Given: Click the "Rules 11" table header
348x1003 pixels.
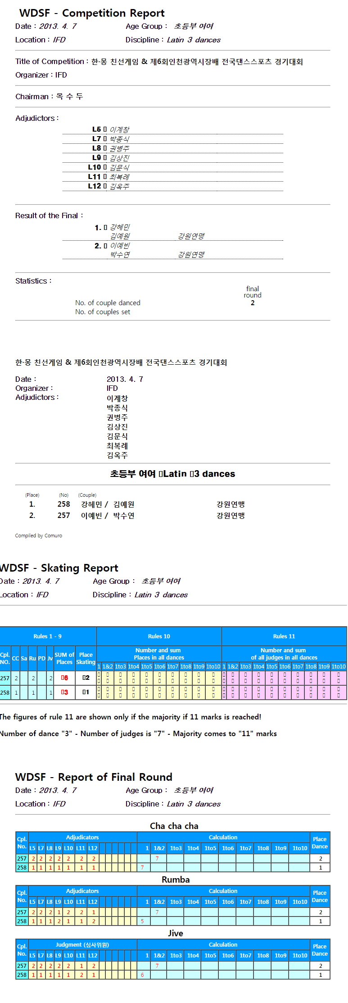Looking at the screenshot, I should (284, 637).
